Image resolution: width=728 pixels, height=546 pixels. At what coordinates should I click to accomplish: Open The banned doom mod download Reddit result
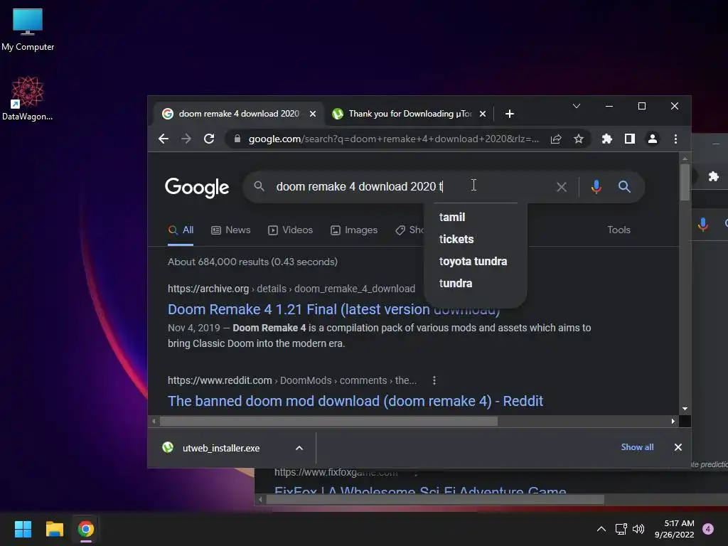(355, 401)
